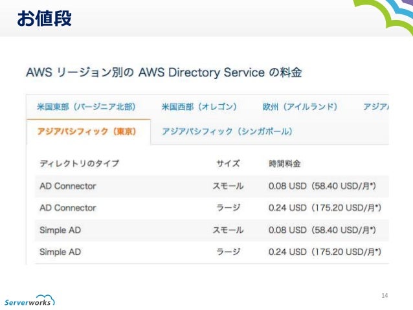
Task: Select Simple AD in the ラージ row
Action: [x=60, y=252]
